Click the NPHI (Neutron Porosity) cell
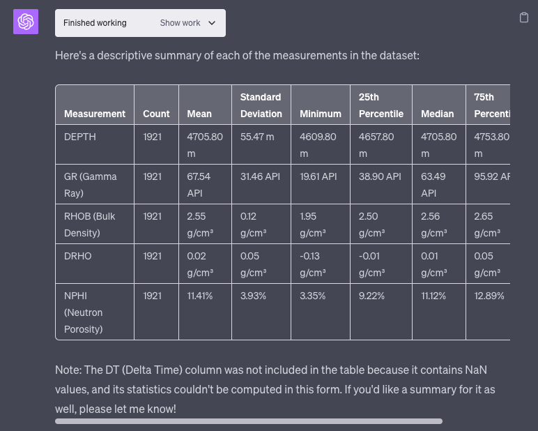Viewport: 538px width, 431px height. 84,312
